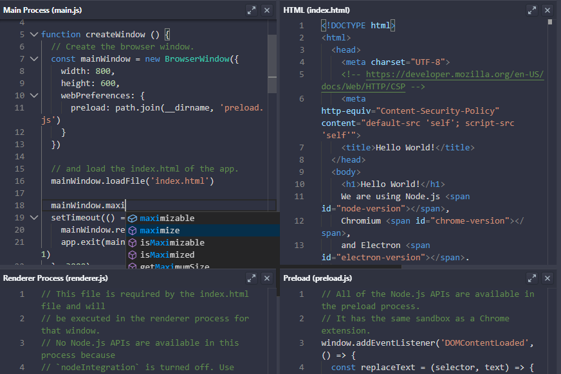Click the cube icon beside 'getMaximumSize' suggestion
The image size is (561, 374).
[x=133, y=265]
